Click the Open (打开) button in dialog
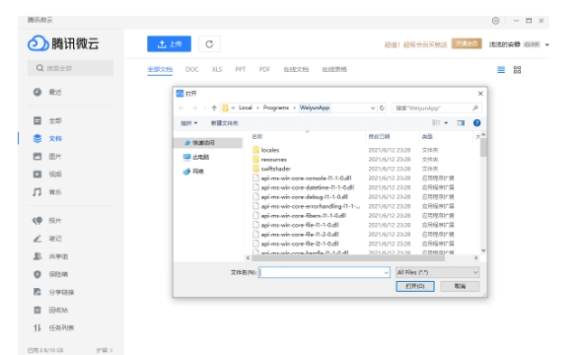The image size is (580, 355). point(415,286)
